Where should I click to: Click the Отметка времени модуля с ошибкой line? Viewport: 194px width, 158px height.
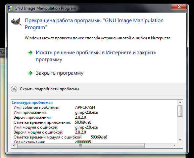click(x=60, y=137)
